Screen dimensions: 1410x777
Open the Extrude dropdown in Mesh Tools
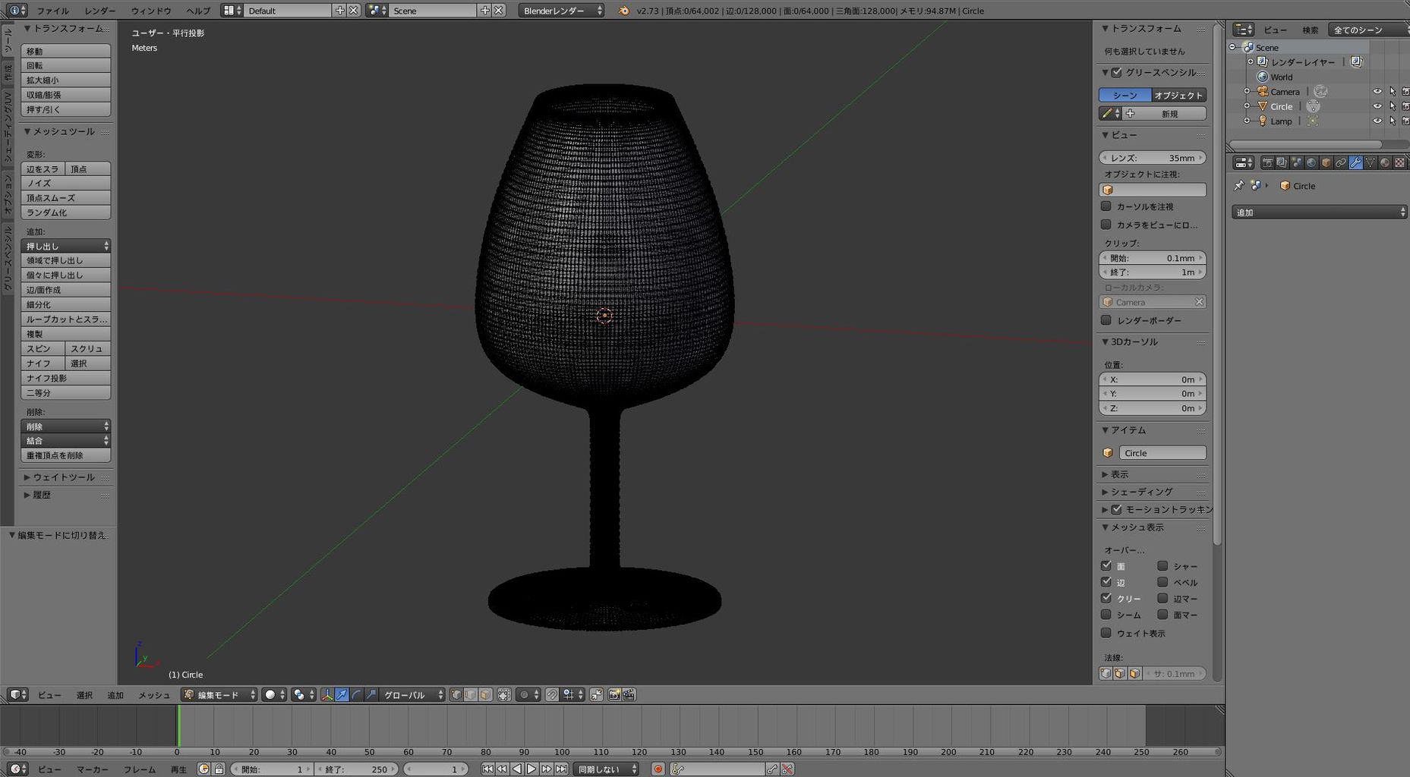(65, 246)
